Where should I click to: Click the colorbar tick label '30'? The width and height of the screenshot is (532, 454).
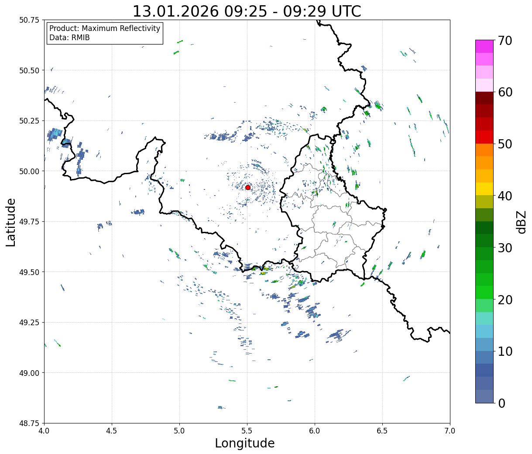[x=506, y=248]
